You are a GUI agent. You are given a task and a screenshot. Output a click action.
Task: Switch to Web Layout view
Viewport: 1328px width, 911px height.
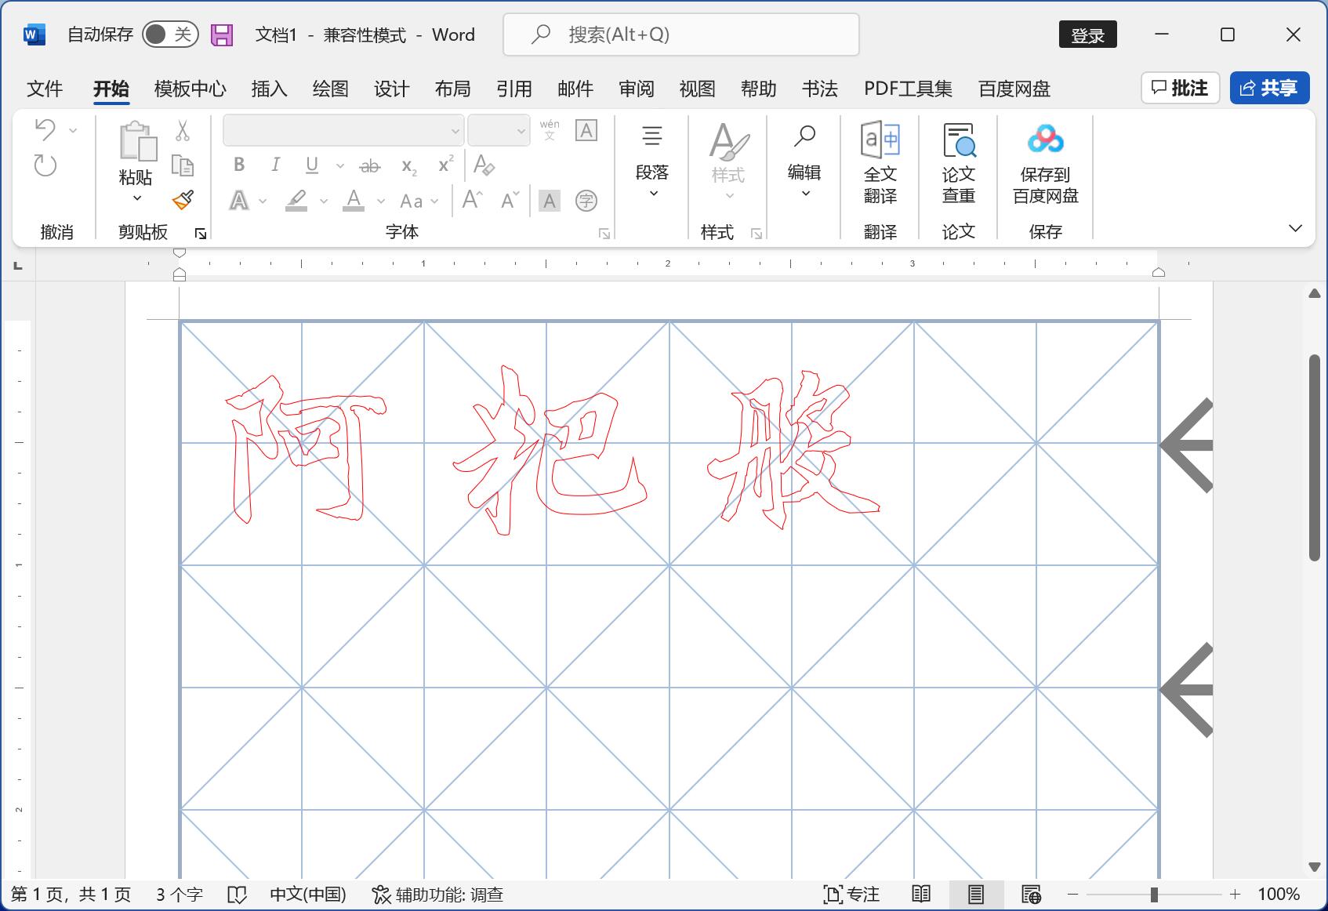1031,894
